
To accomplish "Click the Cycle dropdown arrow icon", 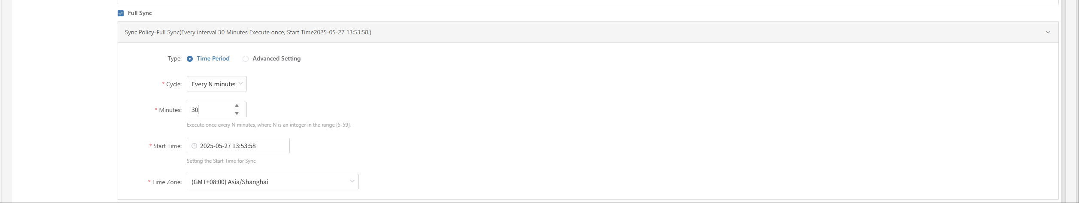I will [x=240, y=83].
